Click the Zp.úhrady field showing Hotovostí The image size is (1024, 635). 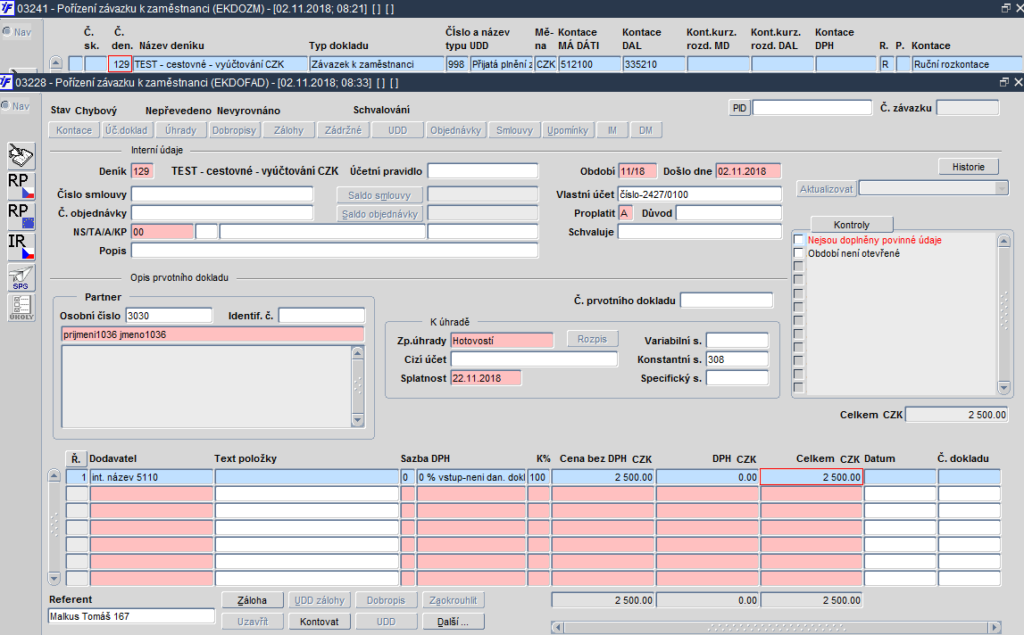pos(502,340)
